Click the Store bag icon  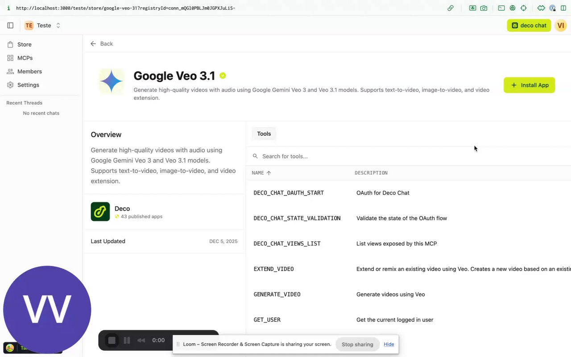point(10,45)
